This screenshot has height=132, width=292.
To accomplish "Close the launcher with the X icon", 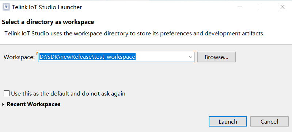I will pyautogui.click(x=282, y=7).
